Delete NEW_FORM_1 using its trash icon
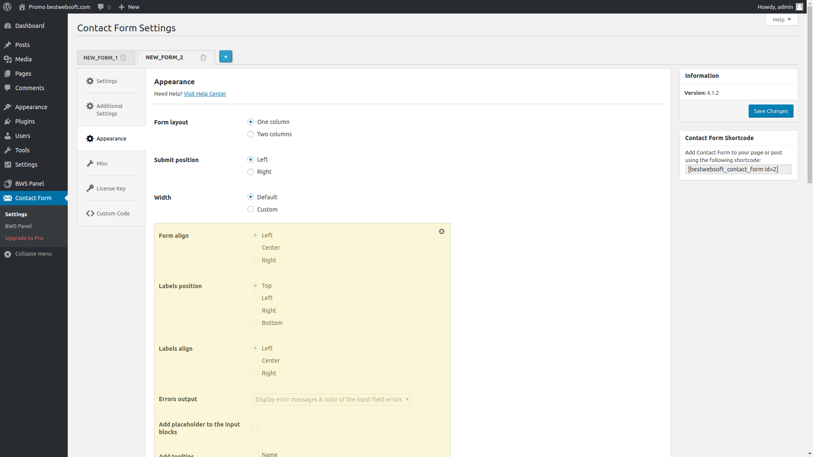The image size is (813, 457). point(123,58)
